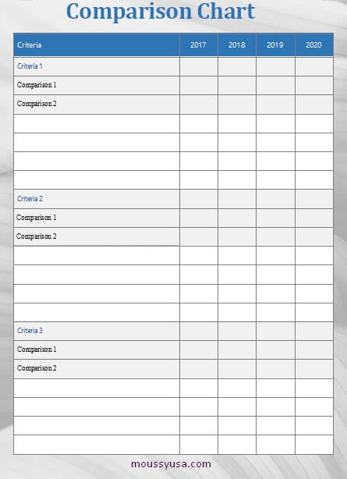Viewport: 347px width, 479px height.
Task: Select the 2019 column header
Action: click(x=275, y=45)
